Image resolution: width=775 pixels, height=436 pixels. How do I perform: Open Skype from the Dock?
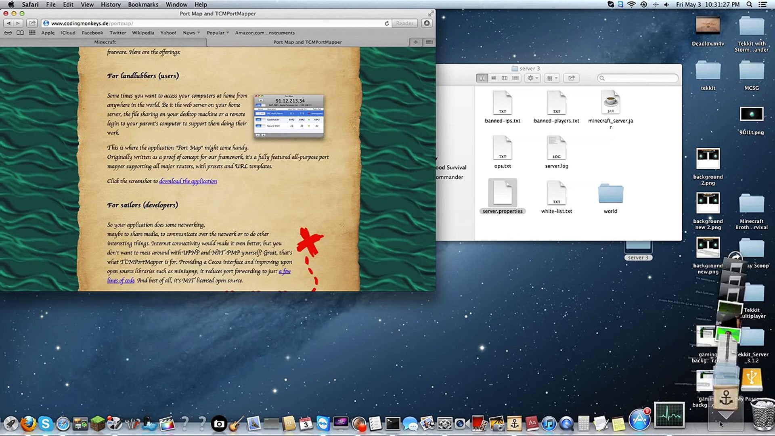point(46,424)
